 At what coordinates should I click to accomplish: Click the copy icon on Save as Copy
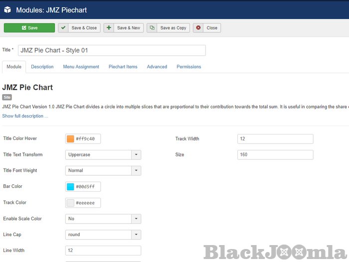point(152,28)
